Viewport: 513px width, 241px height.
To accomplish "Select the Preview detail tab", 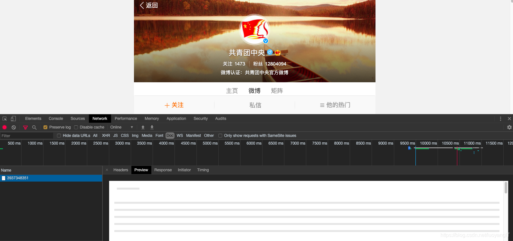I will click(x=141, y=170).
